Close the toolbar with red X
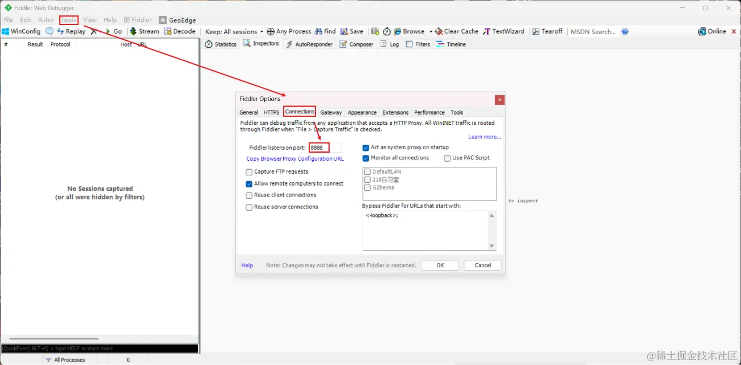Viewport: 741px width, 365px height. [732, 32]
